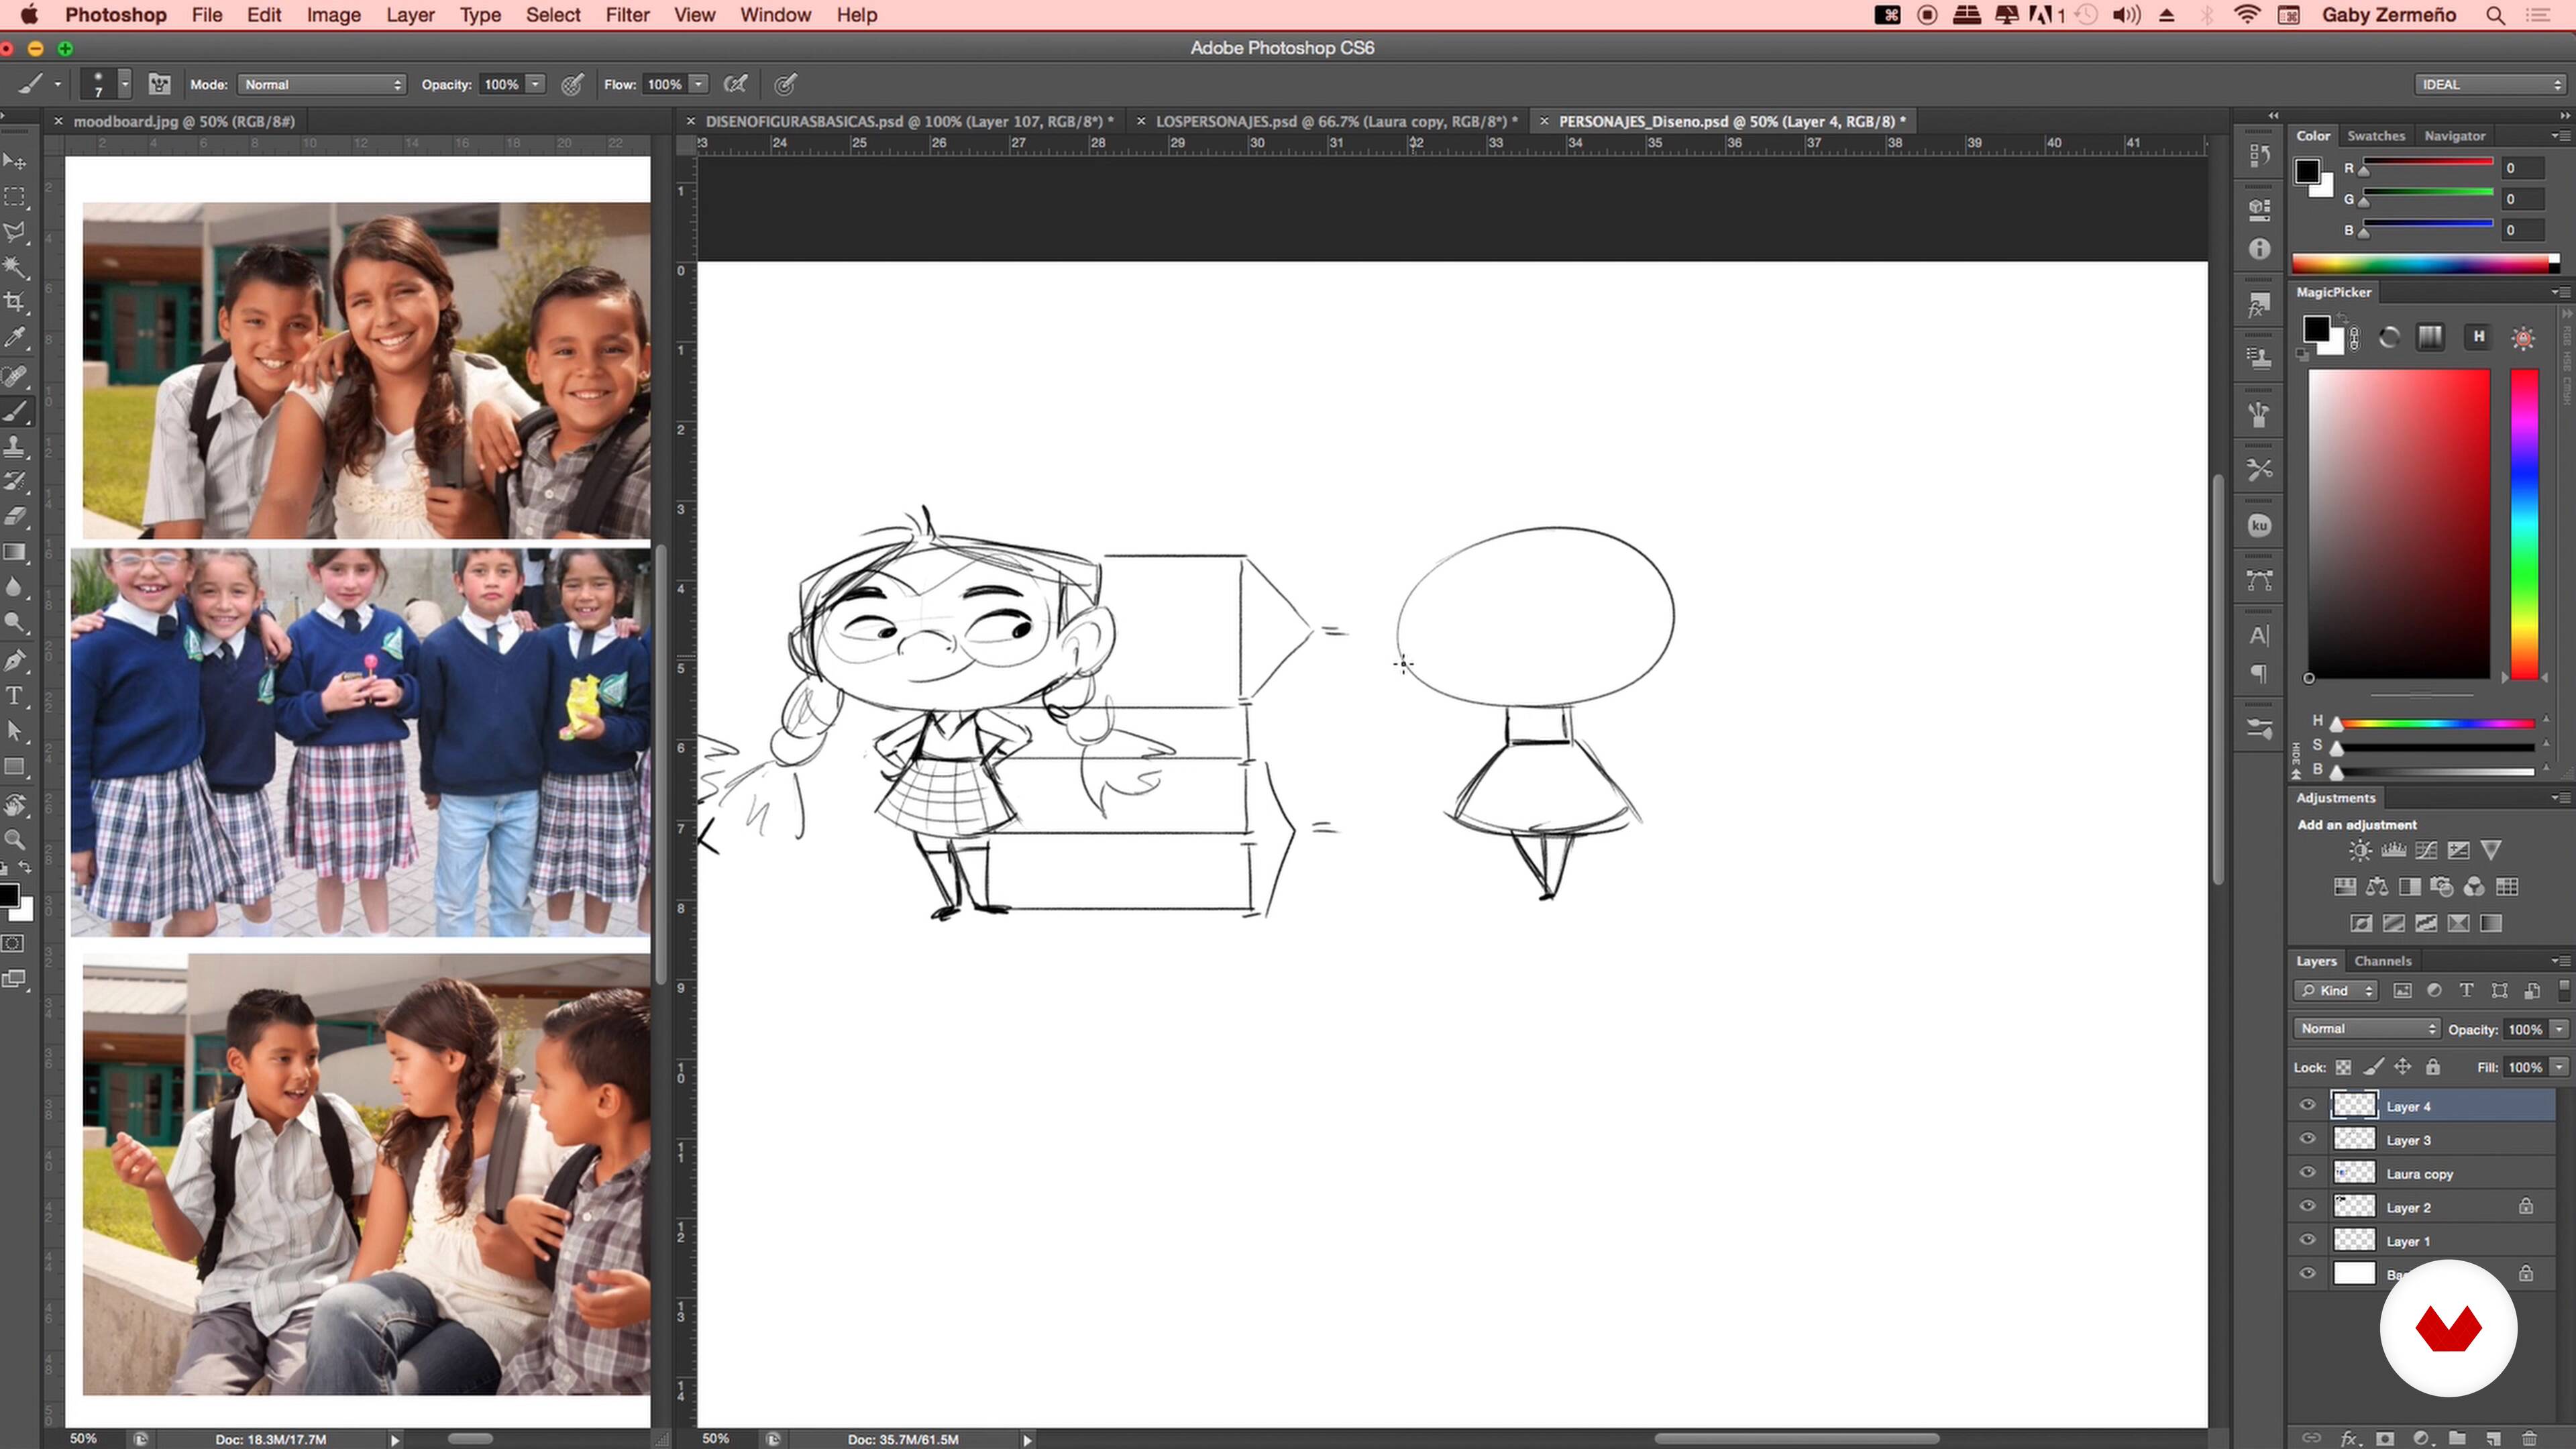Select the Horizontal Type tool
The height and width of the screenshot is (1449, 2576).
(x=15, y=696)
